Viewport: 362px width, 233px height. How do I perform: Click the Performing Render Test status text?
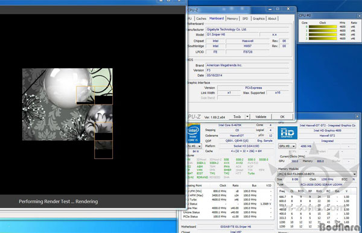[58, 202]
